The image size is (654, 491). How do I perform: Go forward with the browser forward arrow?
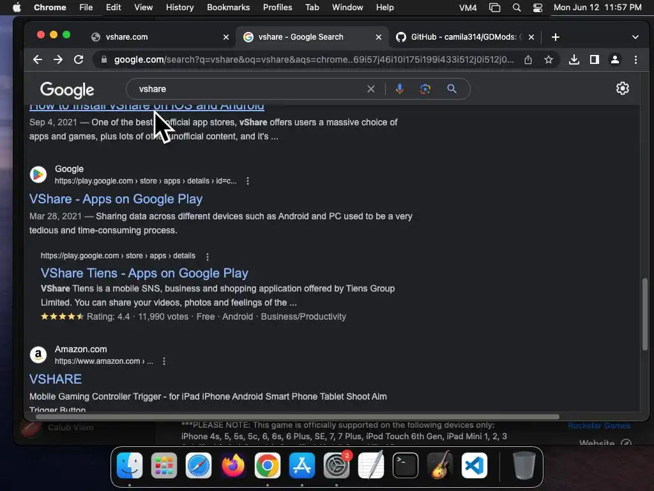pos(58,59)
